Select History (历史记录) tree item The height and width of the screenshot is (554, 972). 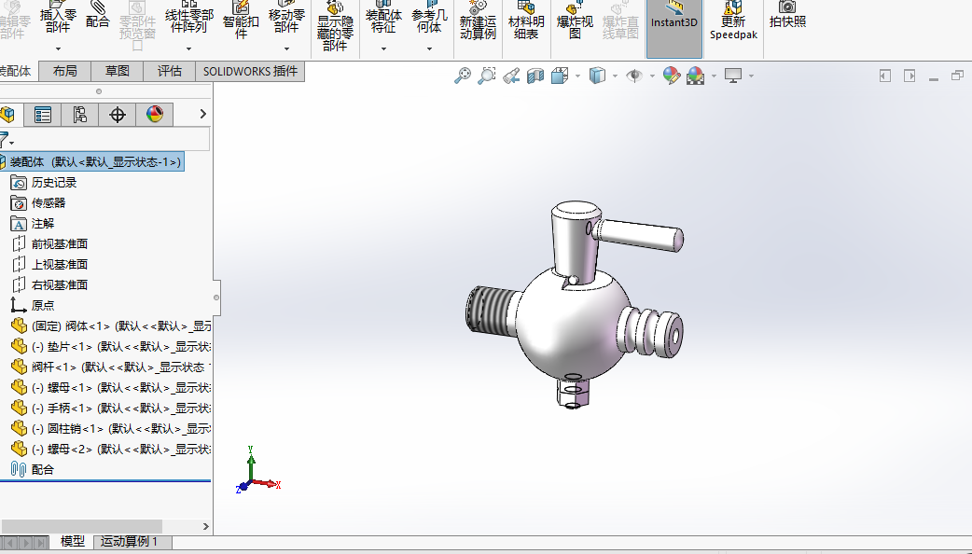coord(44,183)
